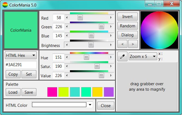Screen dimensions: 182x115
Task: Click the Close button
Action: point(106,106)
